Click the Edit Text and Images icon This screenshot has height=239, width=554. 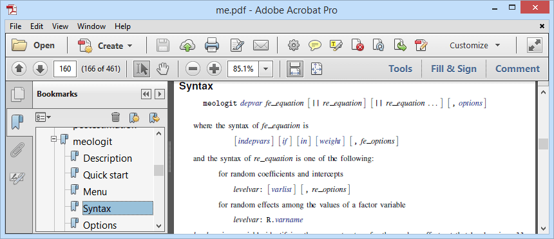pyautogui.click(x=237, y=45)
